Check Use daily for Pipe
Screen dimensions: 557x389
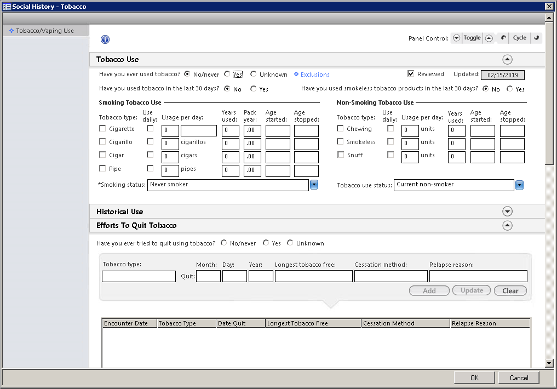click(150, 168)
